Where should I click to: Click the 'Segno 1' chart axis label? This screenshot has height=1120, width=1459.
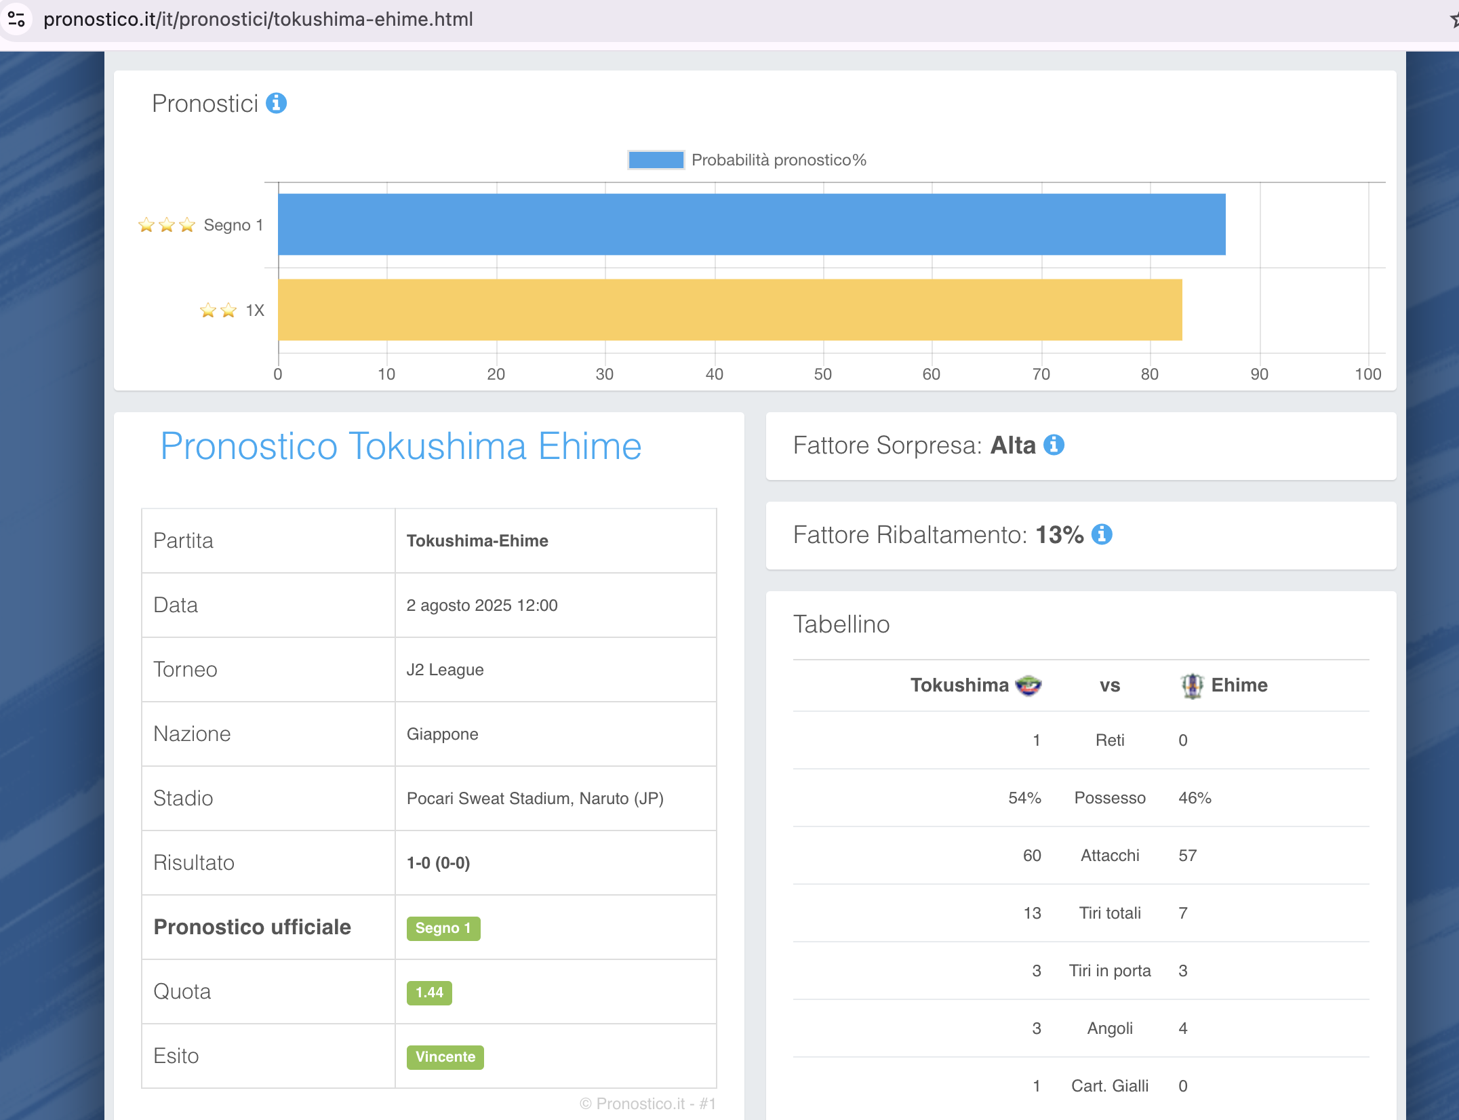coord(233,225)
